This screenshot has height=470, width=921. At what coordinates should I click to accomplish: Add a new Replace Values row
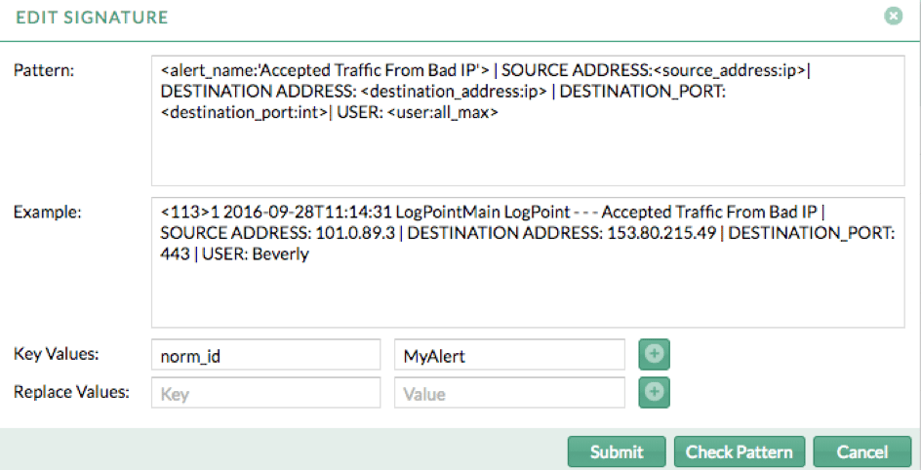[653, 393]
